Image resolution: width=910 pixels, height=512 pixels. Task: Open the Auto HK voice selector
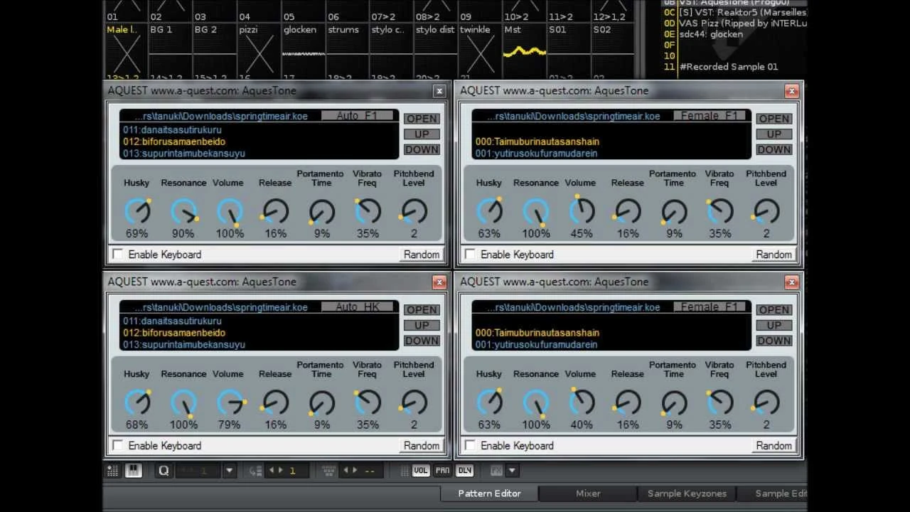(358, 307)
